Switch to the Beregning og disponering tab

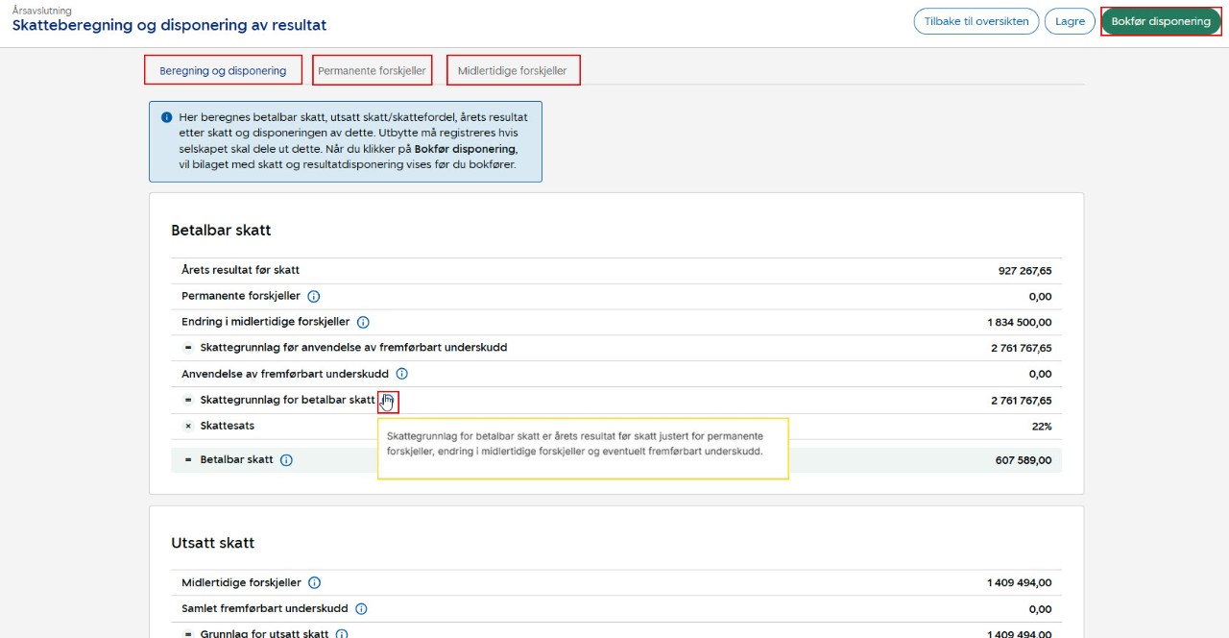coord(223,70)
